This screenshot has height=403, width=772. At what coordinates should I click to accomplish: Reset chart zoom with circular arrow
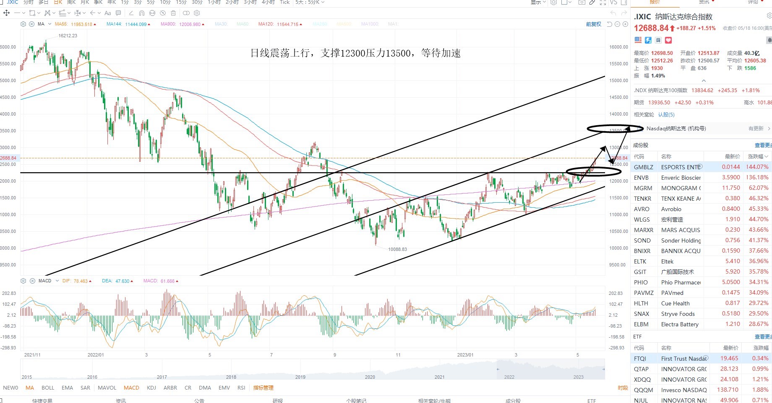pyautogui.click(x=610, y=24)
